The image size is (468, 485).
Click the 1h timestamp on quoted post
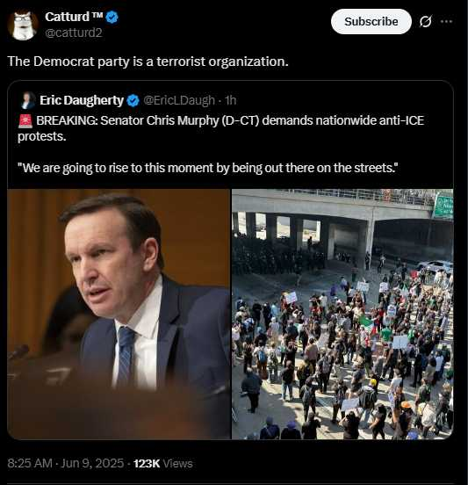click(231, 100)
